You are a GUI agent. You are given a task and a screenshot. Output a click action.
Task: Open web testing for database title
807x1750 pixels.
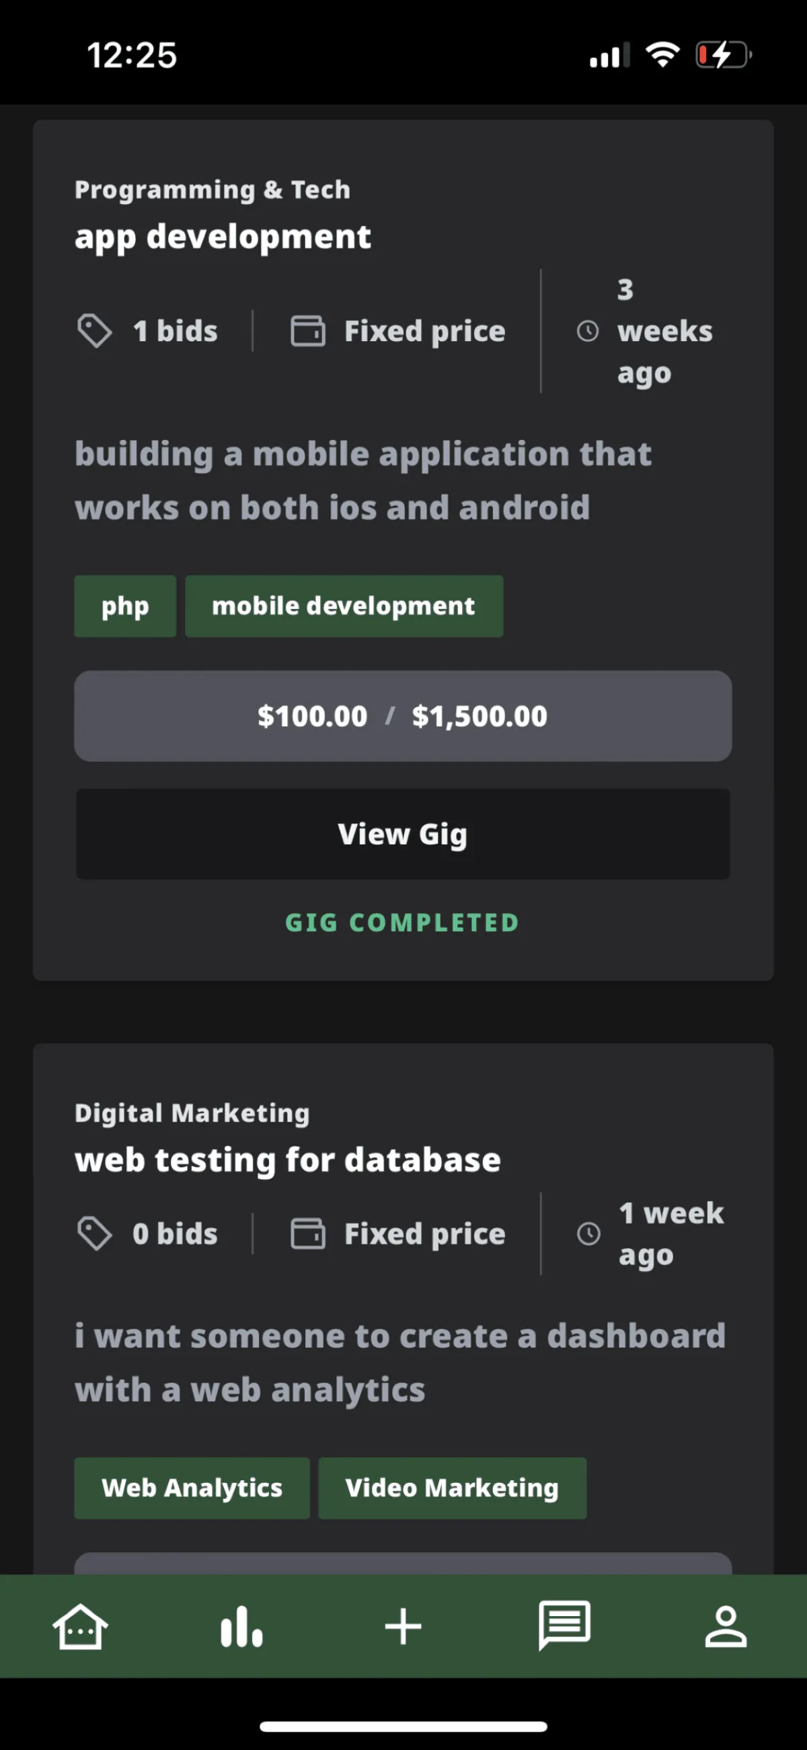[288, 1160]
